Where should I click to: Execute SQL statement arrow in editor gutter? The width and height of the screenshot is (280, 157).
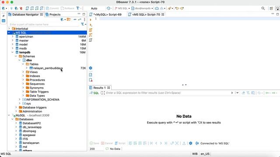pos(91,20)
